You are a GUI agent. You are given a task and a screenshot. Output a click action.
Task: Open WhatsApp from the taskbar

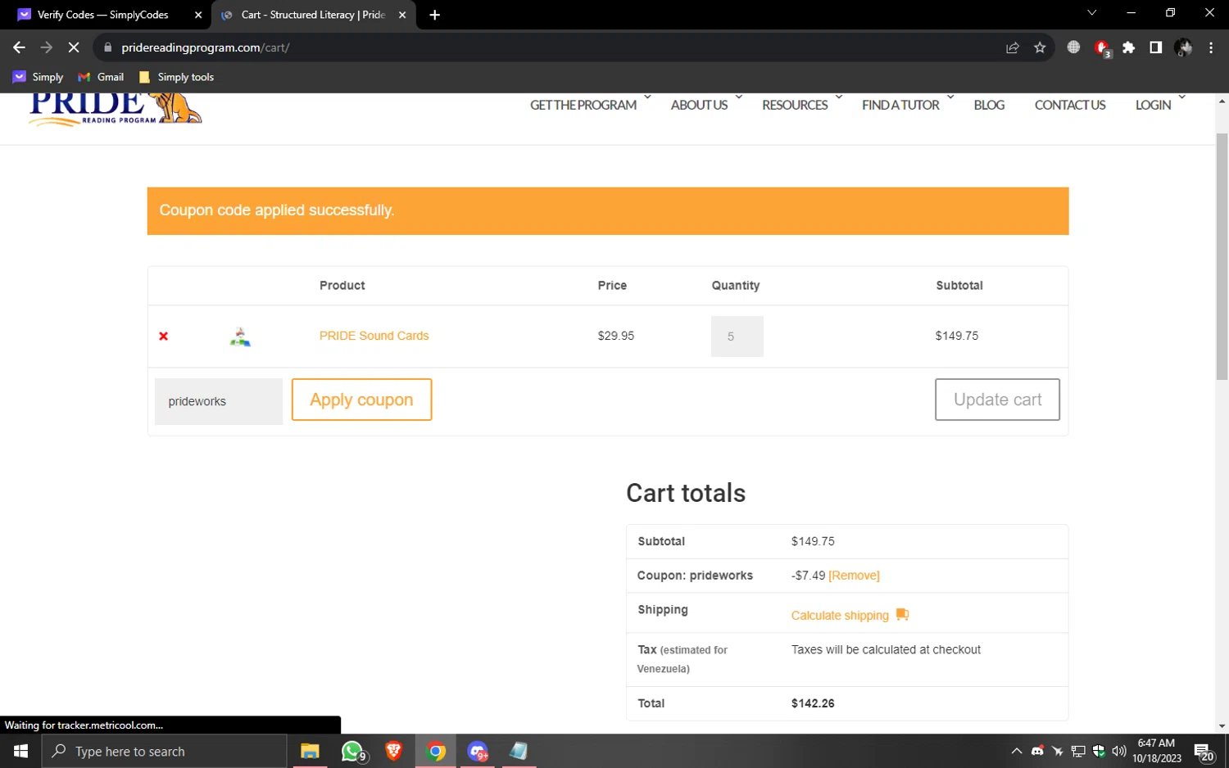(352, 751)
